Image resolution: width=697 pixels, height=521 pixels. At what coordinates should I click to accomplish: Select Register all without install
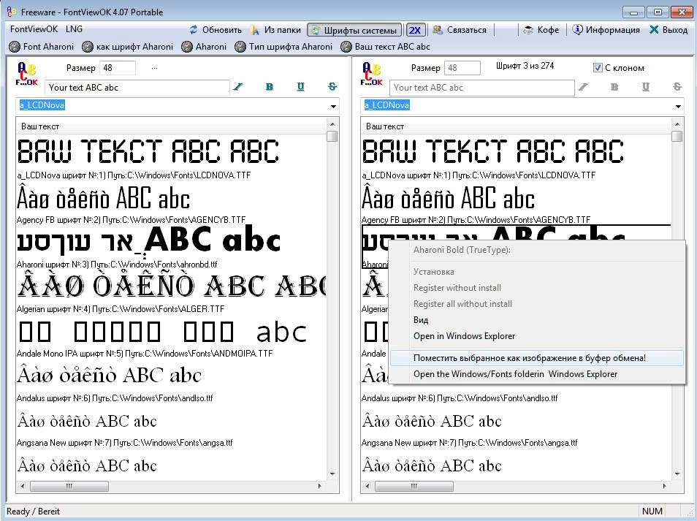pos(462,304)
